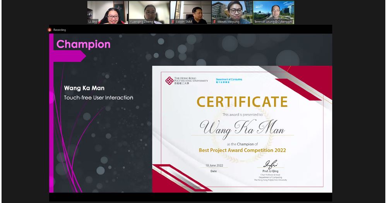Click Best Project Award Competition 2022 text
The image size is (387, 203).
[242, 150]
